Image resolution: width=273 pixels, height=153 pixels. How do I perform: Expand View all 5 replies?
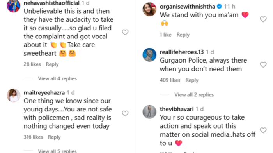[57, 151]
